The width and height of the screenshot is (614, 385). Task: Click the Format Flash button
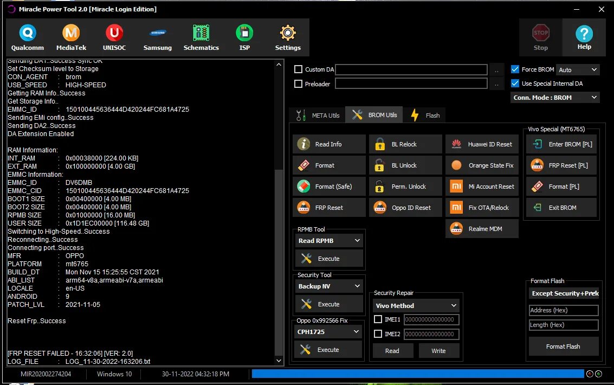564,347
